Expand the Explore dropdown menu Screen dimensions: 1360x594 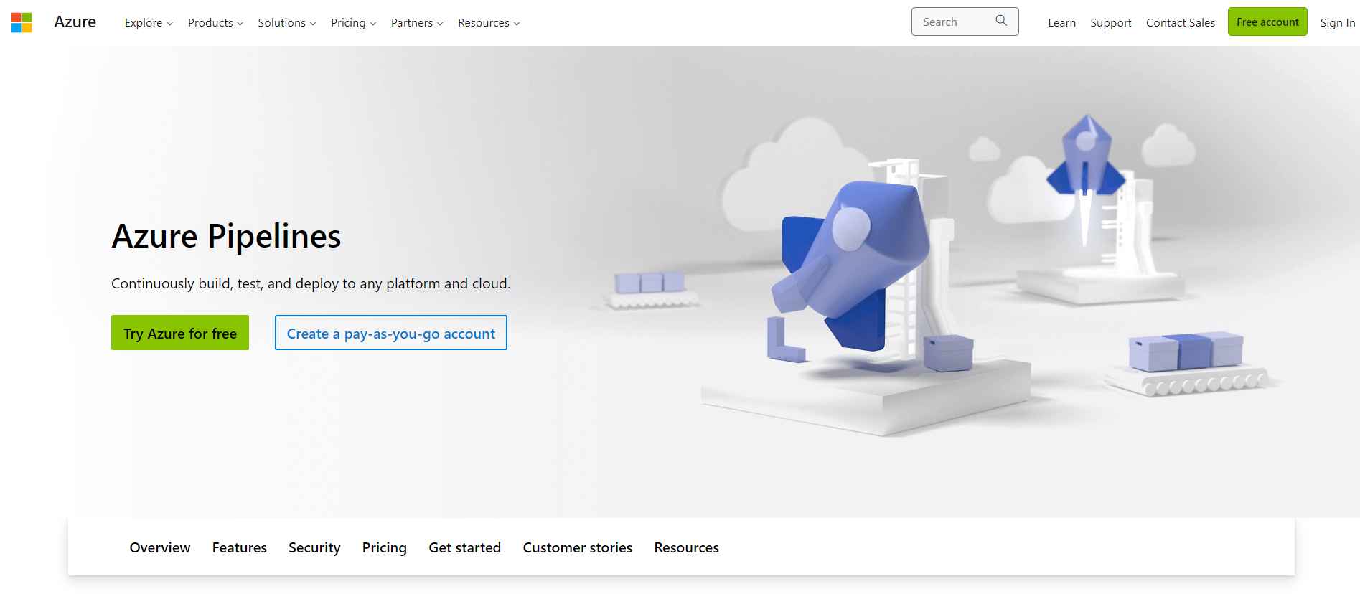coord(149,23)
